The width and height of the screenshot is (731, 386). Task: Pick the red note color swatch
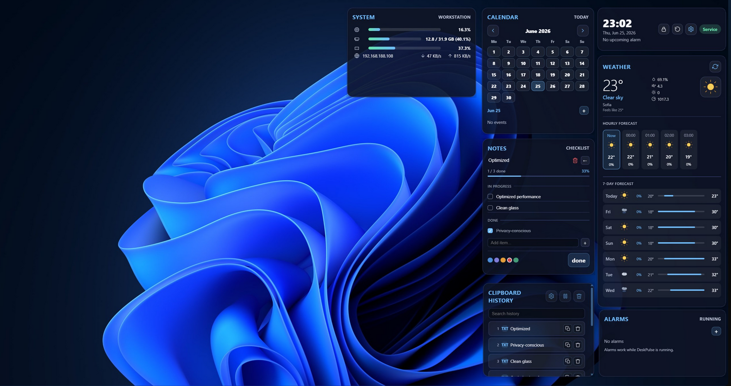pyautogui.click(x=510, y=260)
